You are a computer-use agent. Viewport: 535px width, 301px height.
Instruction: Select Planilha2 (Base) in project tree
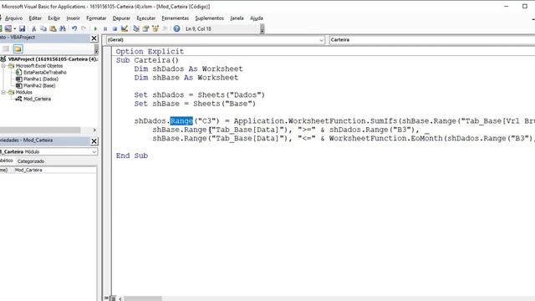(39, 85)
